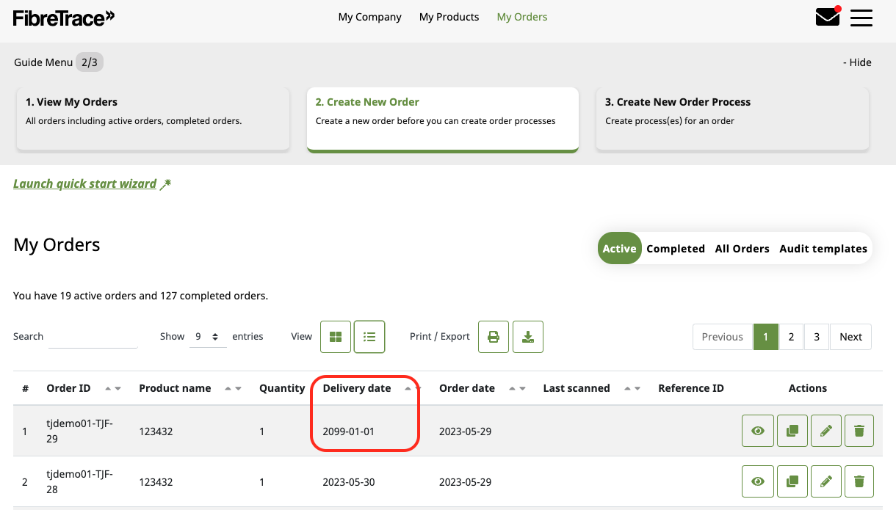Open My Company in top navigation
The image size is (896, 510).
point(369,17)
